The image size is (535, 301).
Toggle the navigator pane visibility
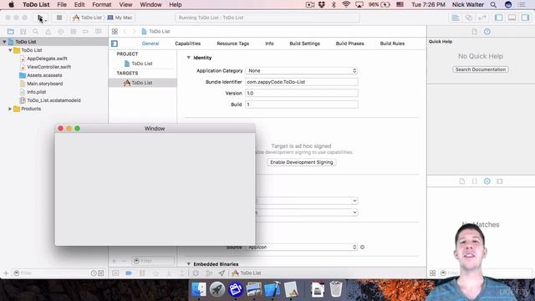[499, 18]
